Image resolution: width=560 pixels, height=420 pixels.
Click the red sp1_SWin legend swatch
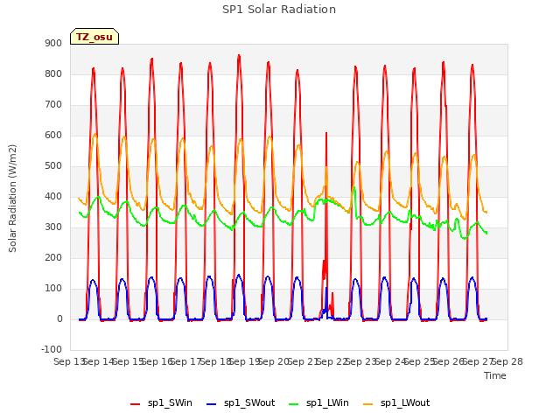136,404
